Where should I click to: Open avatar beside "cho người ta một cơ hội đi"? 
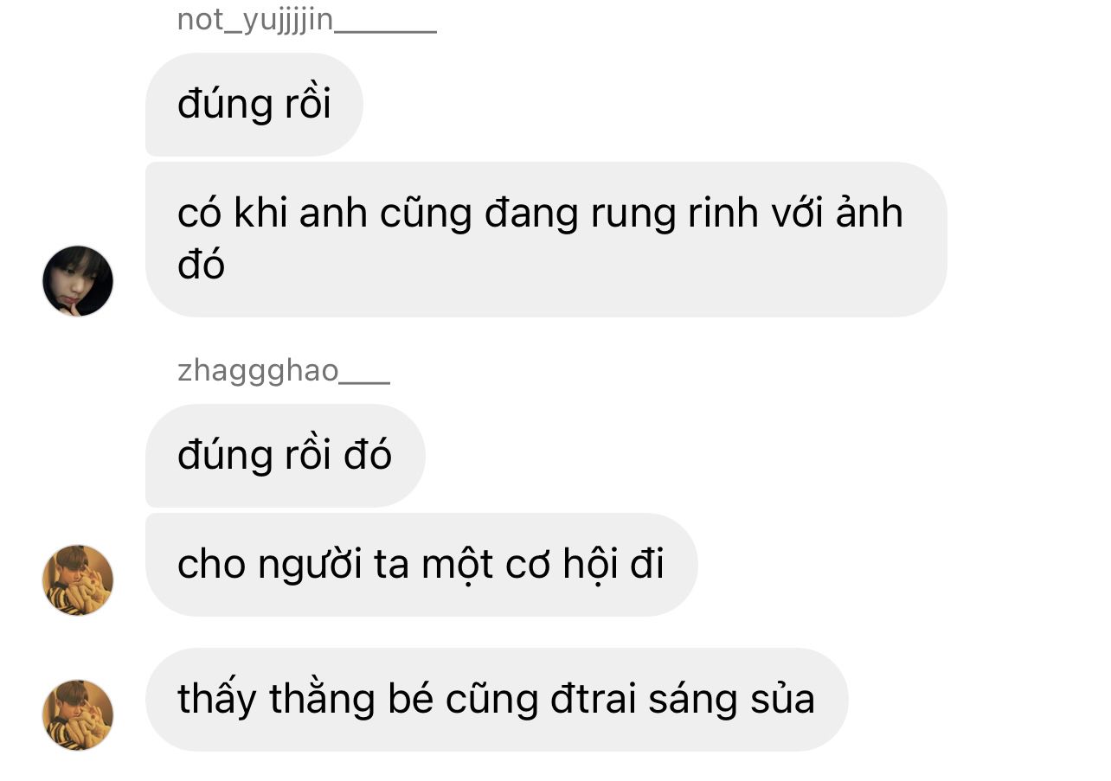tap(78, 579)
